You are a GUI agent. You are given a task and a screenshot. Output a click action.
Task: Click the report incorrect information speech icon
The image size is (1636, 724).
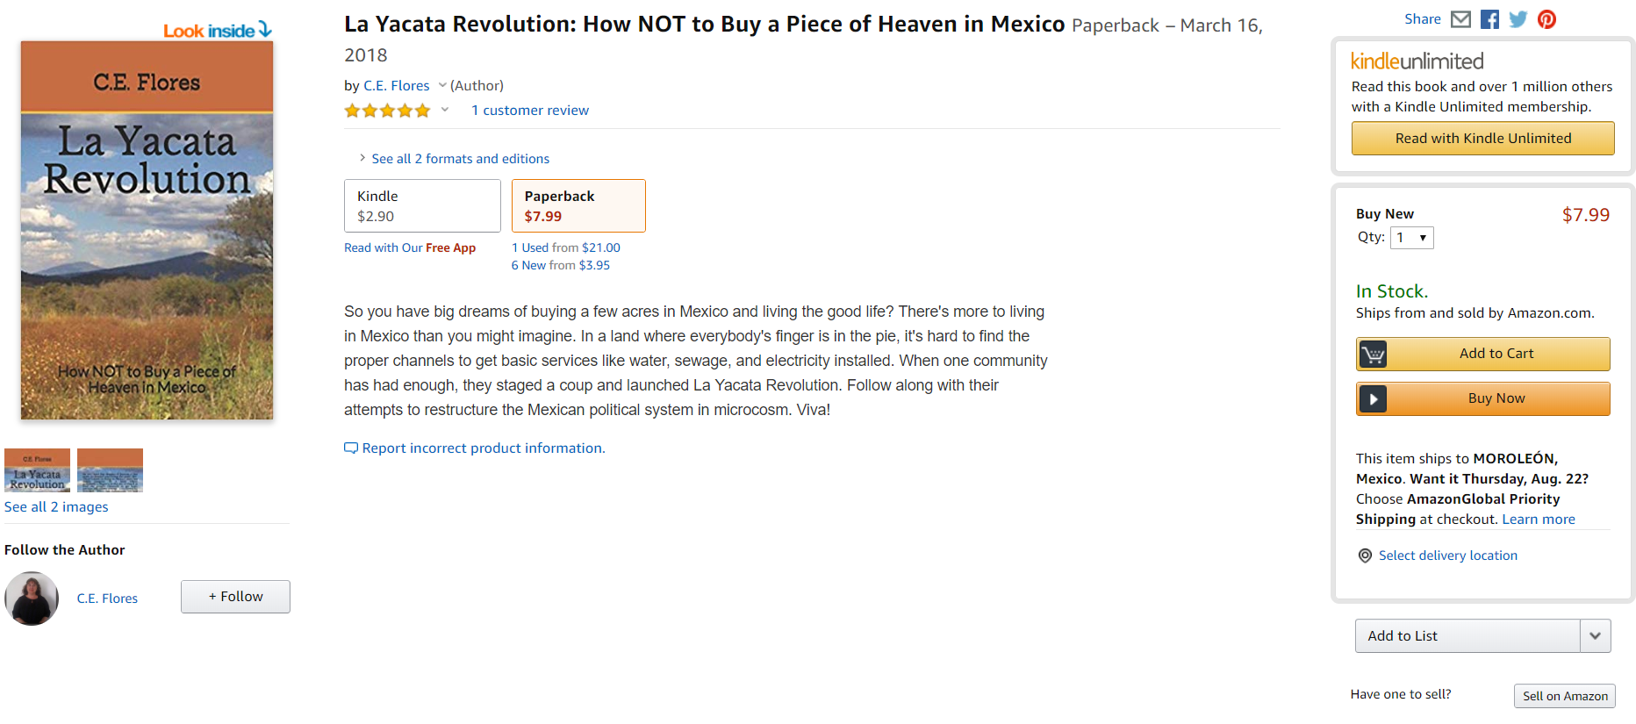351,448
